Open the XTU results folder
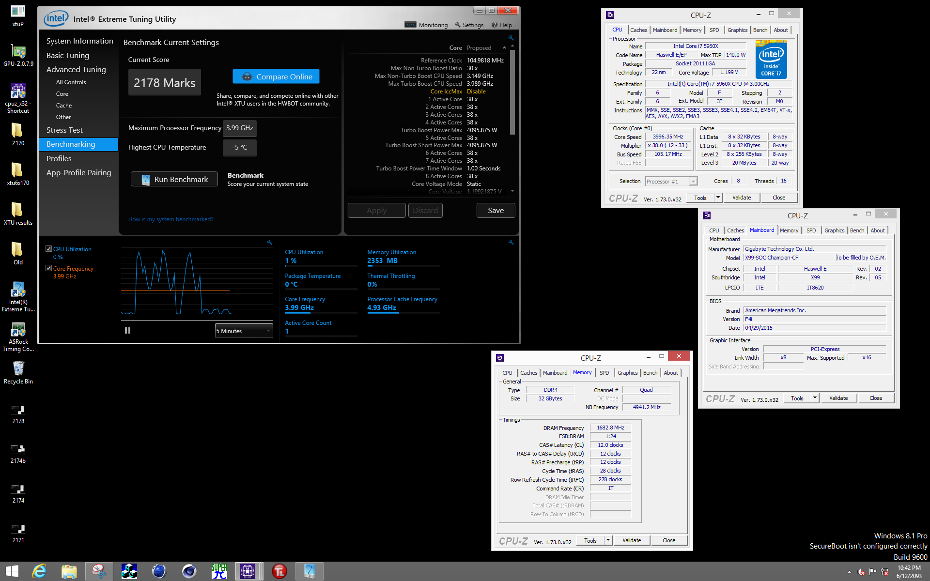 18,214
